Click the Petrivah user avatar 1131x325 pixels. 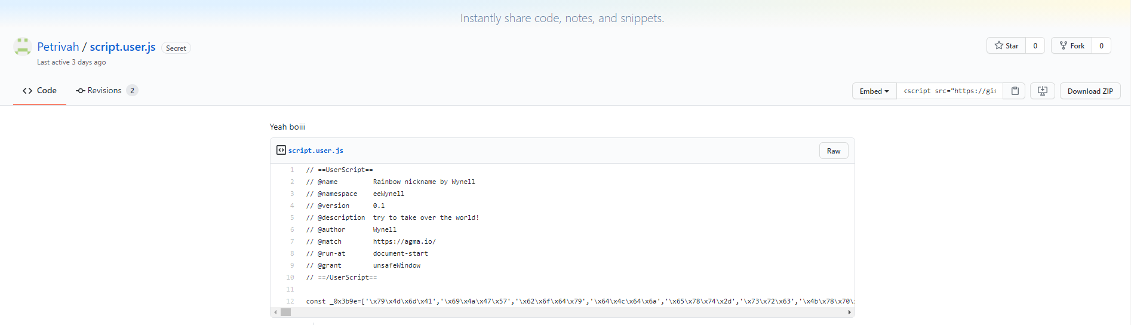coord(23,47)
